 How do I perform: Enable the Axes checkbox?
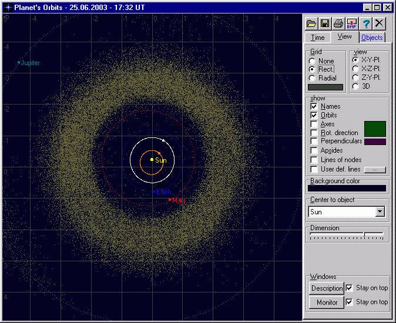pyautogui.click(x=314, y=124)
